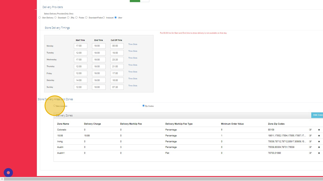The image size is (323, 181).
Task: Select Doordash/Fedex provider option
Action: point(86,18)
